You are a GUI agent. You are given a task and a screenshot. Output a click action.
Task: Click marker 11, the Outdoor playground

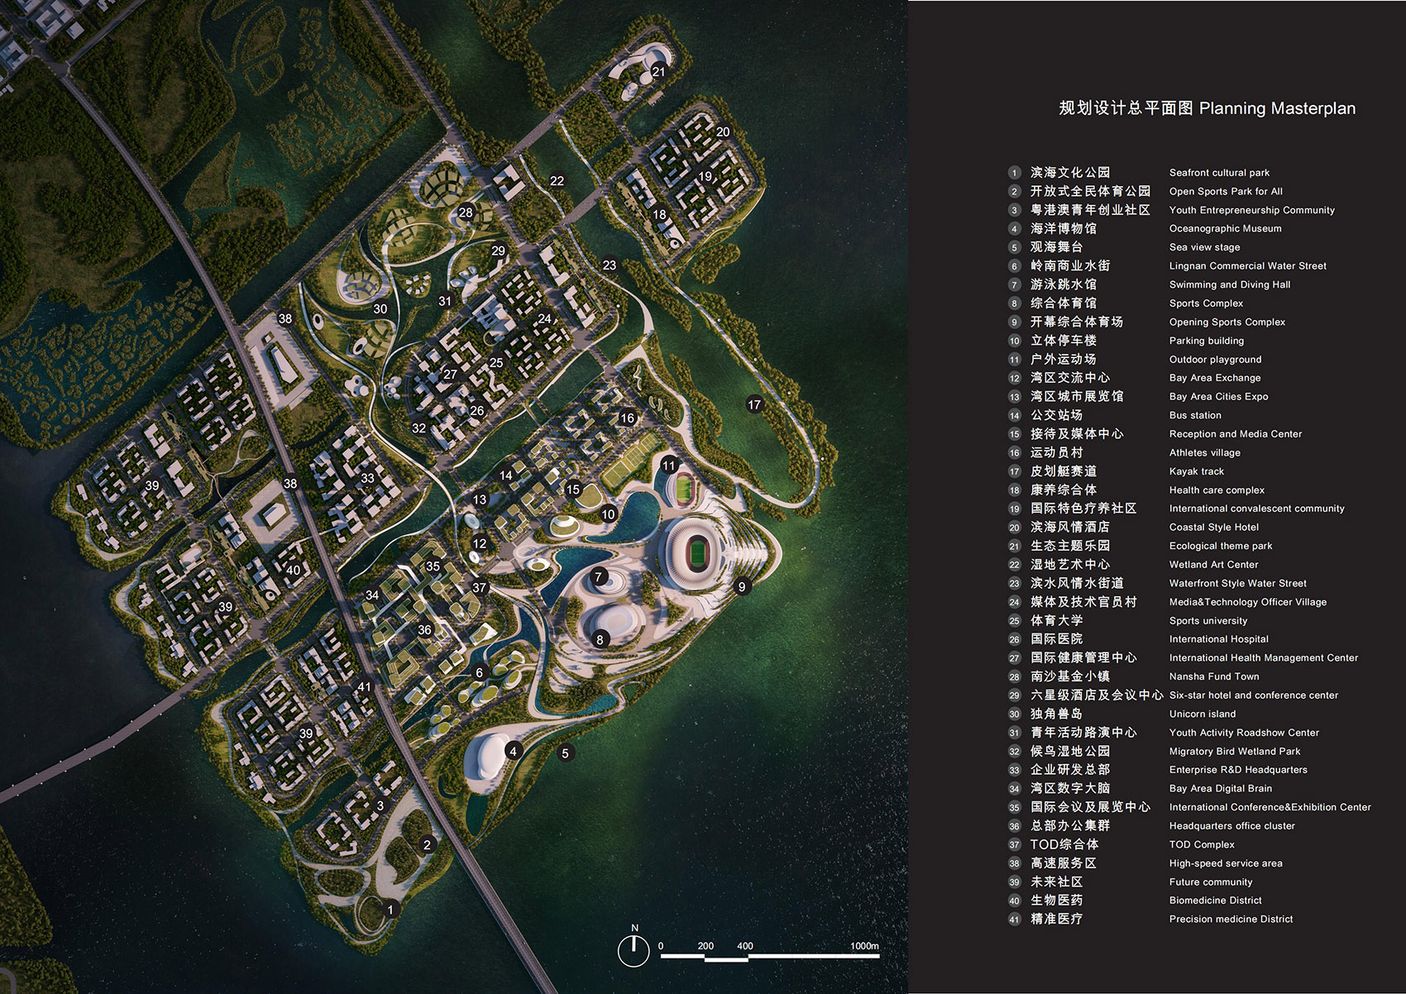[671, 465]
